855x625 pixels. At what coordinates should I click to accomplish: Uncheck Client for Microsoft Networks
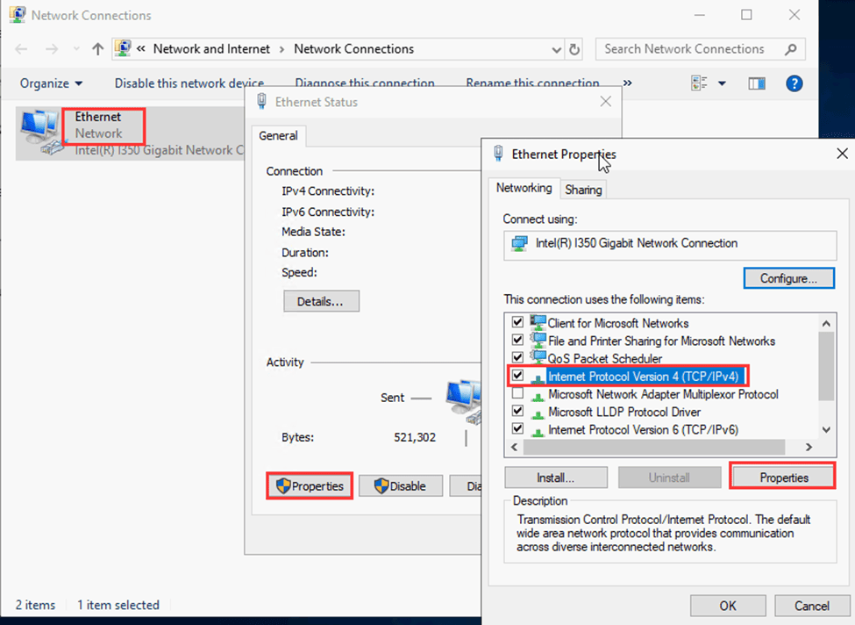point(517,323)
